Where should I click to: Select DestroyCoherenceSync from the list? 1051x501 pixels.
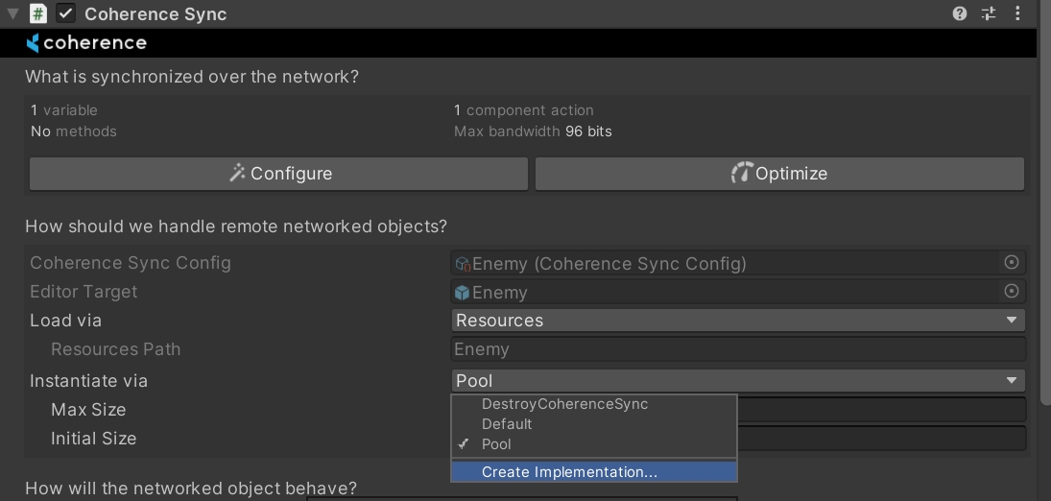(564, 404)
